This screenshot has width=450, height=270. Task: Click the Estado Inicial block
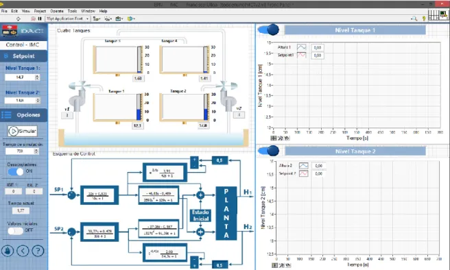coord(200,215)
